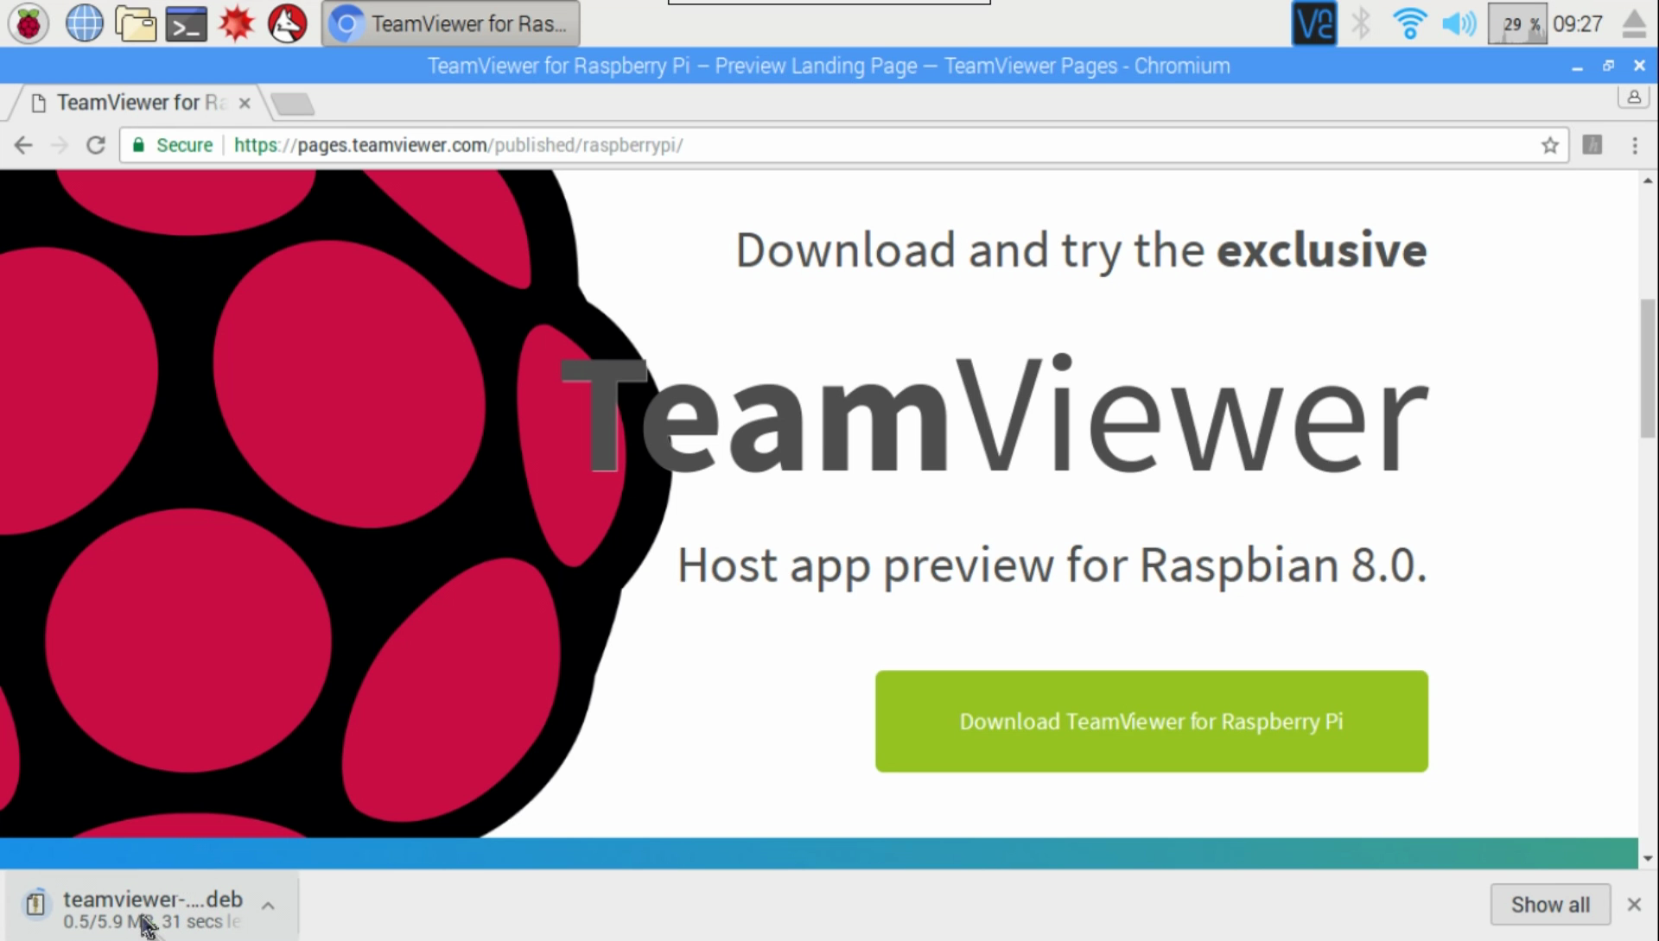Click Host app preview for Raspbian text

tap(1052, 565)
